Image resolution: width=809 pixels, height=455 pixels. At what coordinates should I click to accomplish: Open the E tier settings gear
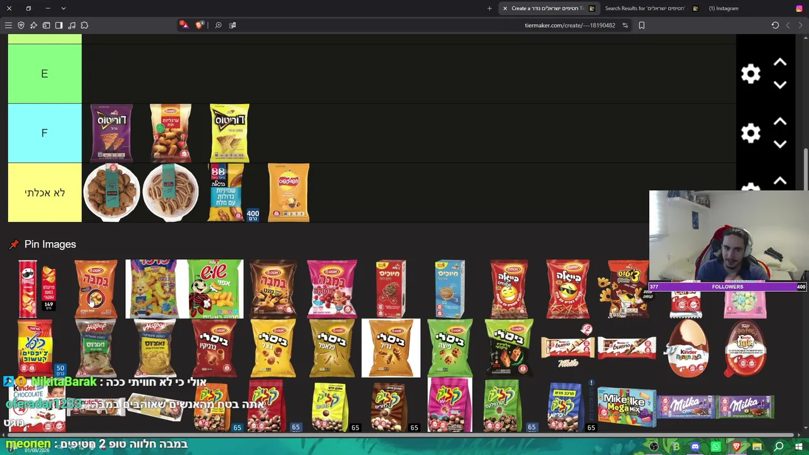point(750,74)
